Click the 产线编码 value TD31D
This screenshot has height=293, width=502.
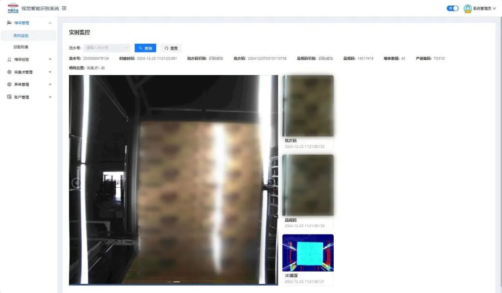(x=439, y=59)
